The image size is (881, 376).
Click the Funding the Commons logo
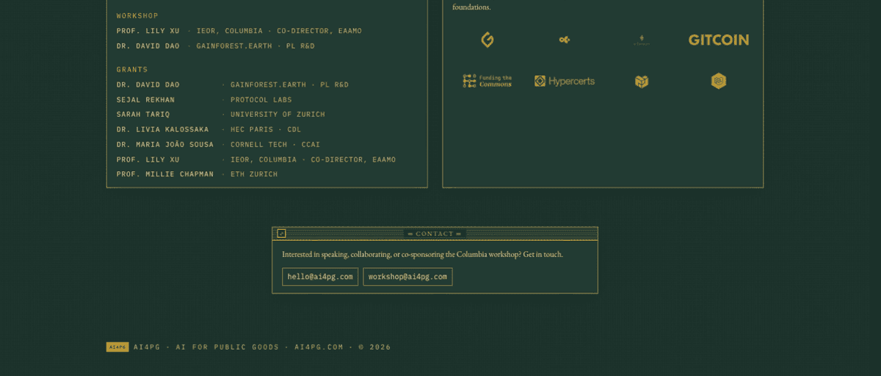click(487, 81)
